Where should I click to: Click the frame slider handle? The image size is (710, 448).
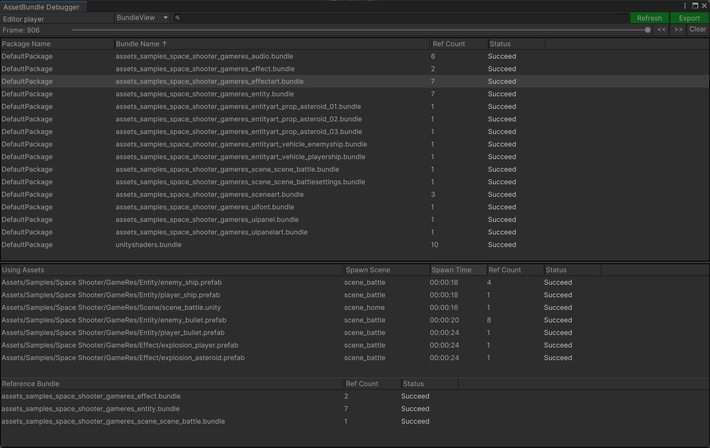(648, 30)
